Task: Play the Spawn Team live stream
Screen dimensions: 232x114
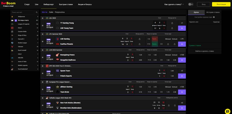Action: 182,76
